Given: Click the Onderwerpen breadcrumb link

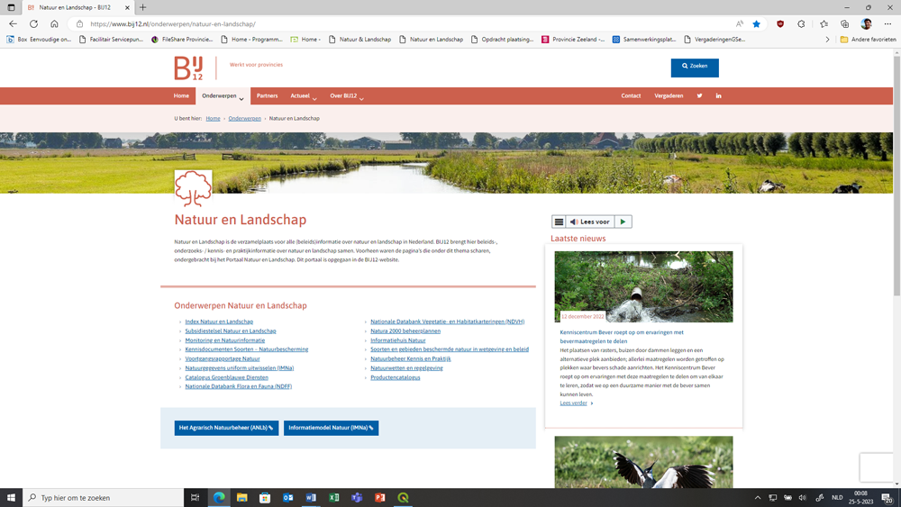Looking at the screenshot, I should pos(244,118).
